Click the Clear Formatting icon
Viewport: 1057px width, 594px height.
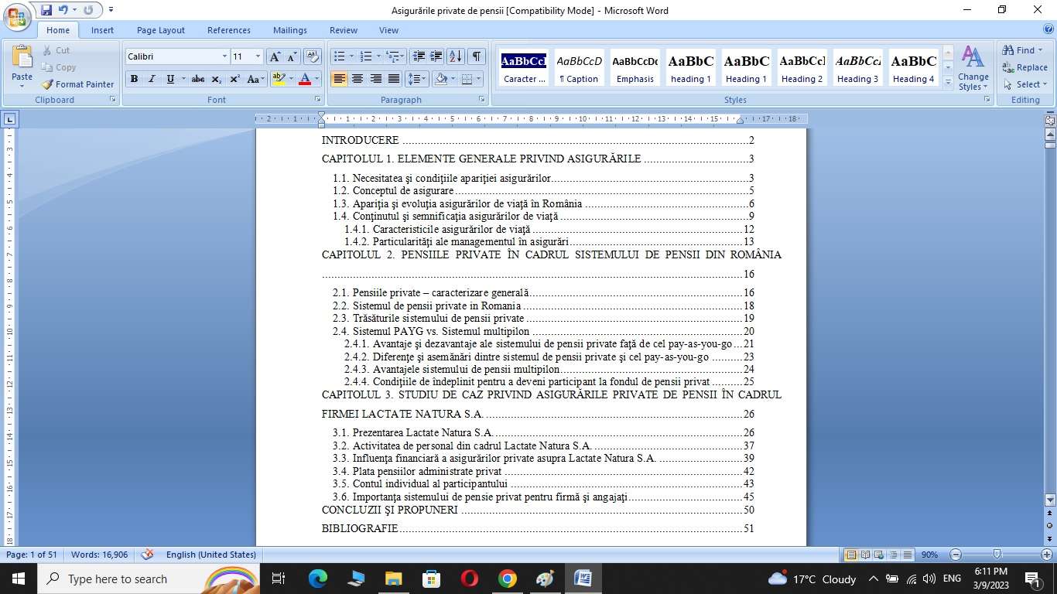click(x=313, y=56)
